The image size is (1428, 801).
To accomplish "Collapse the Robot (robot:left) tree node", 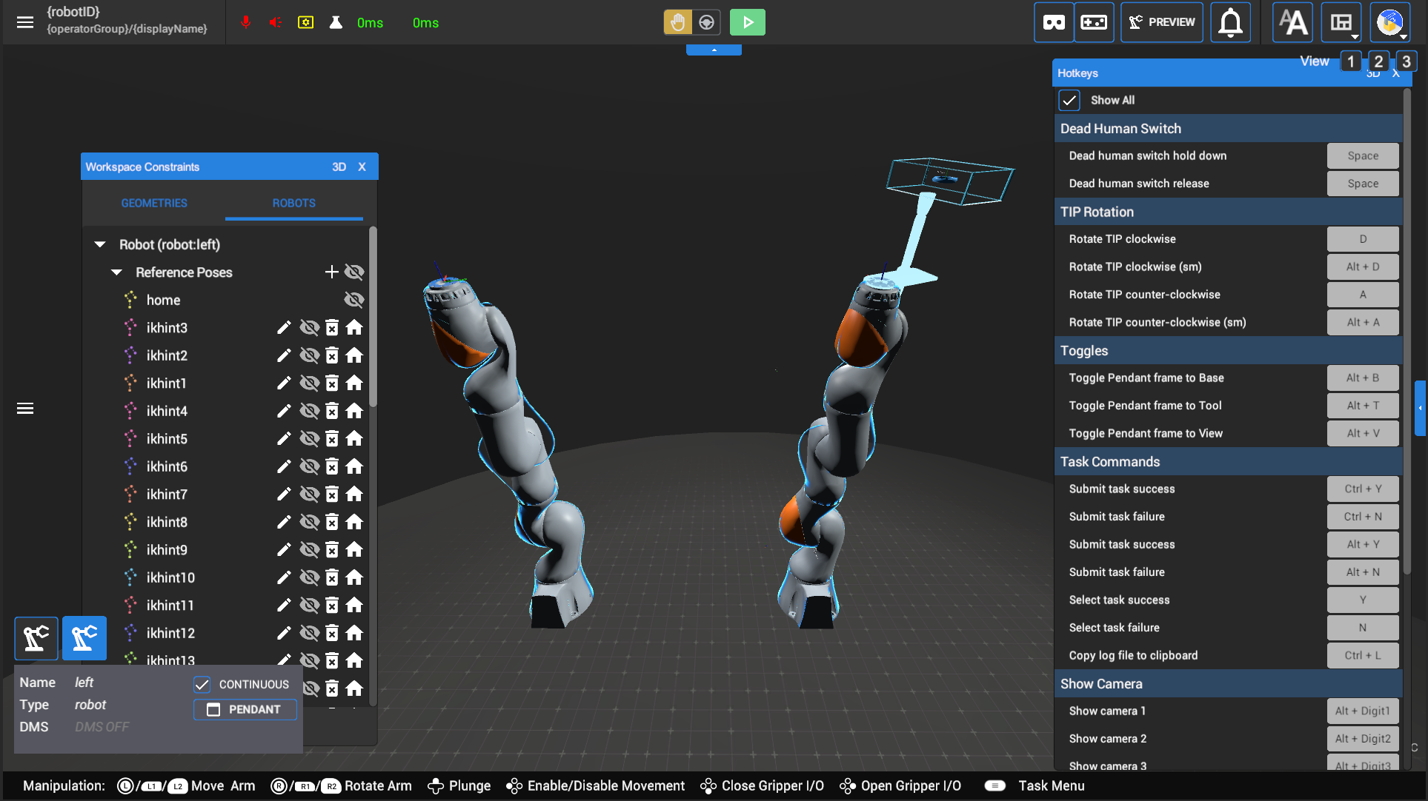I will (100, 244).
